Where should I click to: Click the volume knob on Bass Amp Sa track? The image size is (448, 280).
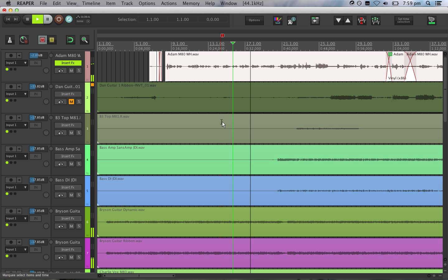tap(46, 164)
